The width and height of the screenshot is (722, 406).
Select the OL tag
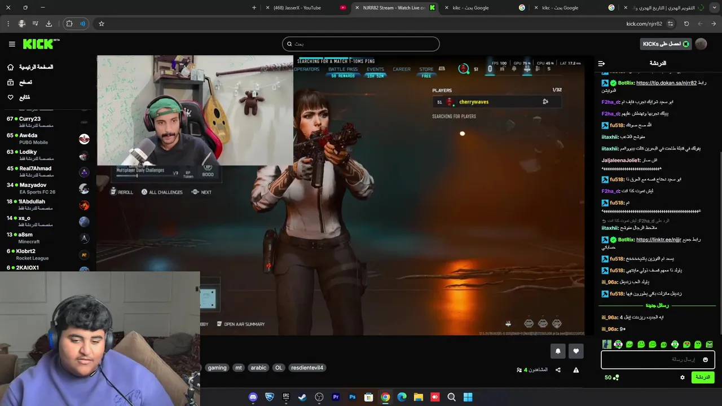(279, 368)
